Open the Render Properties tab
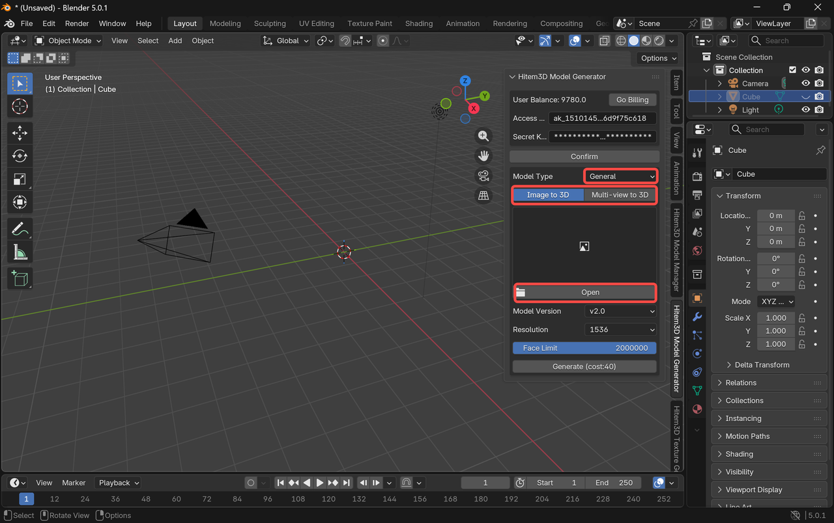This screenshot has width=834, height=523. coord(697,176)
